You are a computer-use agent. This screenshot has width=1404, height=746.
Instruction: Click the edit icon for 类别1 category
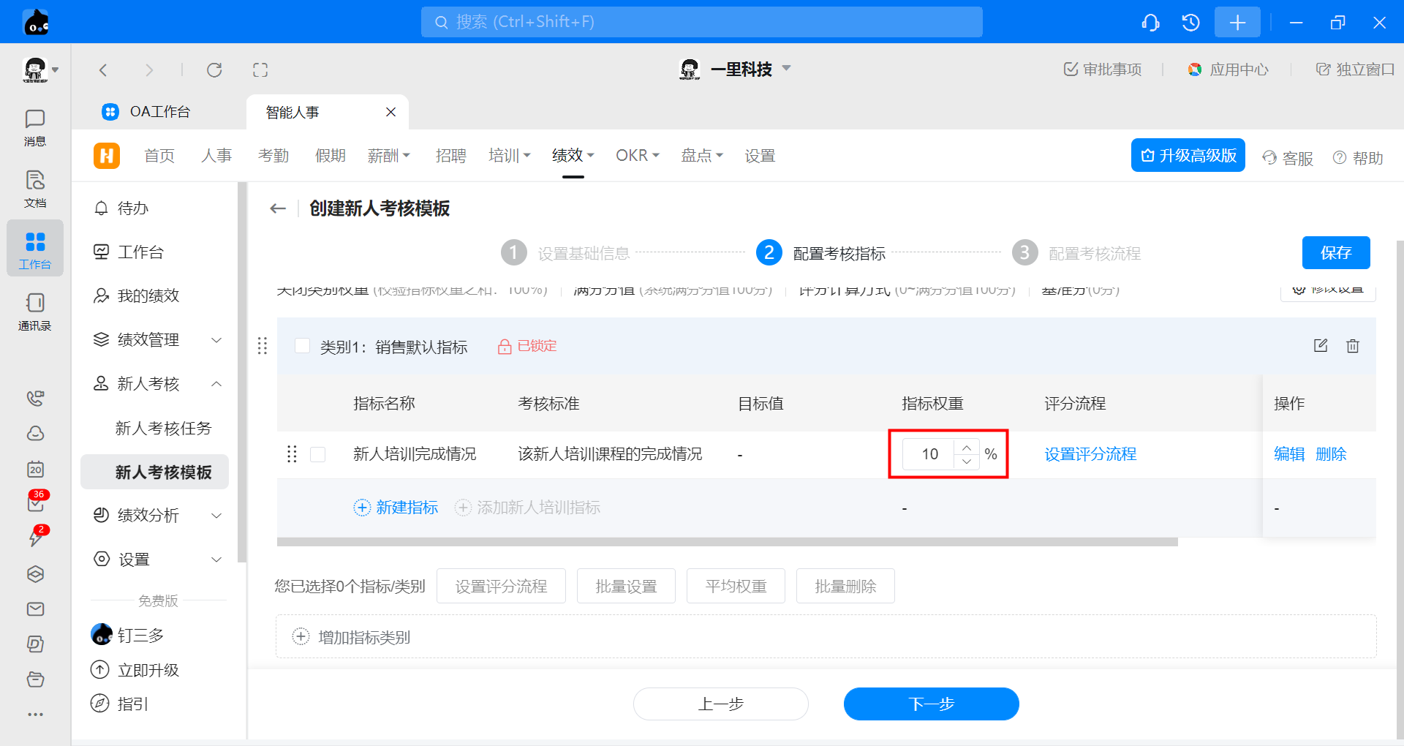point(1320,346)
